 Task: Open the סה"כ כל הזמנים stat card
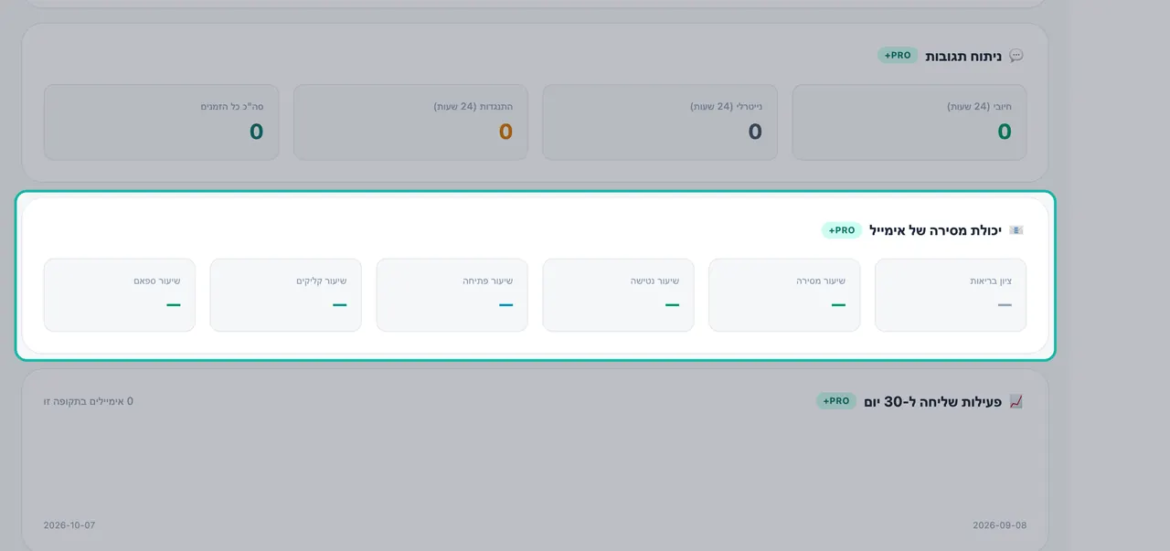[161, 122]
